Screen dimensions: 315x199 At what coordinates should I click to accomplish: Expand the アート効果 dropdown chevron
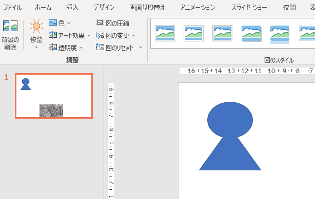89,36
